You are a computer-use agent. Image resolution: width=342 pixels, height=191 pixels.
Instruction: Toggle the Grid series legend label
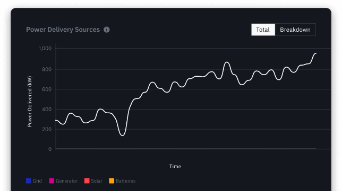(x=37, y=181)
